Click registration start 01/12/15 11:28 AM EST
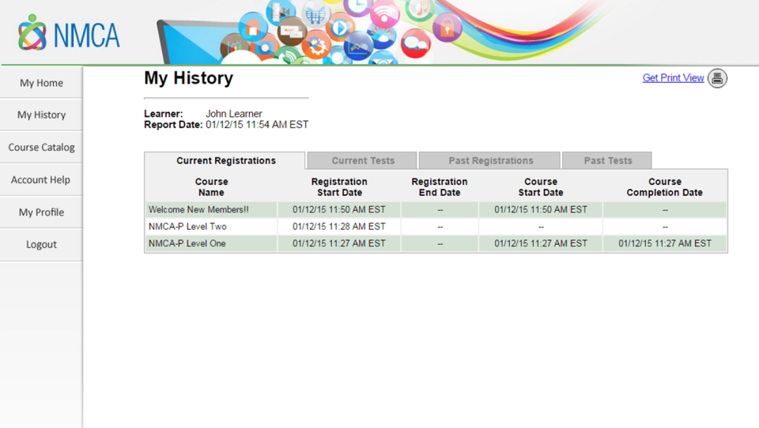This screenshot has width=759, height=428. (339, 227)
